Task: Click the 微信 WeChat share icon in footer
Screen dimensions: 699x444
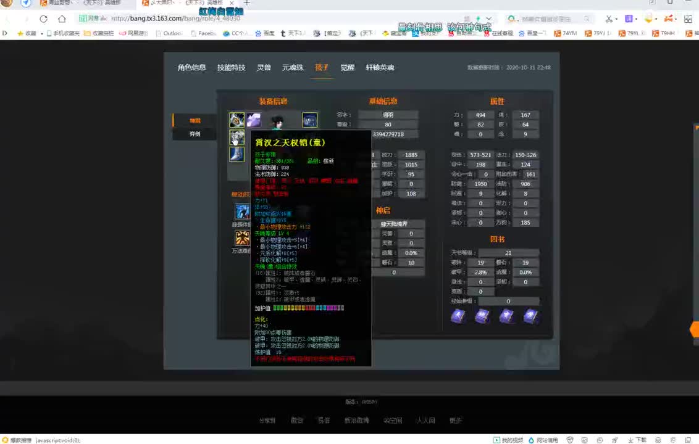Action: [296, 420]
